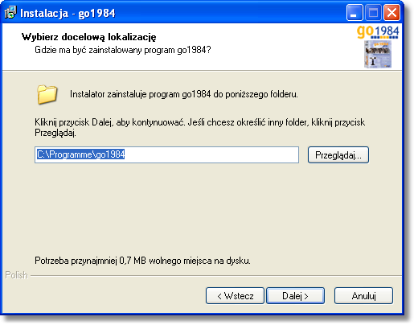Click the text 'Gdzie ma być zainstalowany program go1984?'
The image size is (414, 325).
pos(123,50)
